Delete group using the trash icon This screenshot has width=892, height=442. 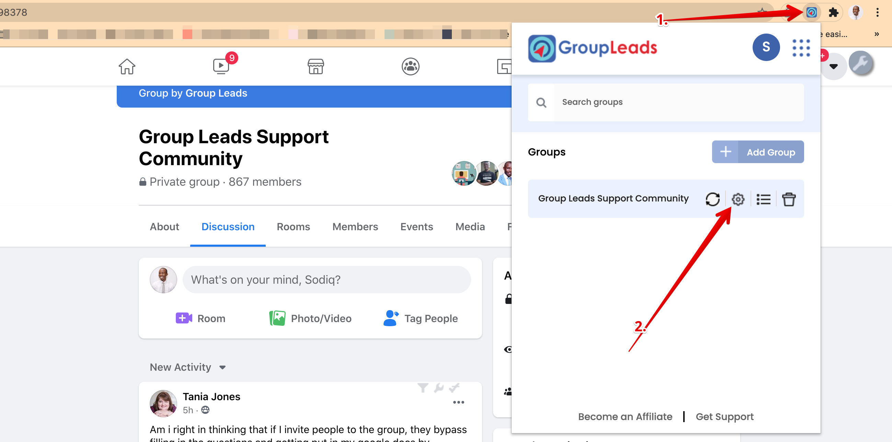788,199
